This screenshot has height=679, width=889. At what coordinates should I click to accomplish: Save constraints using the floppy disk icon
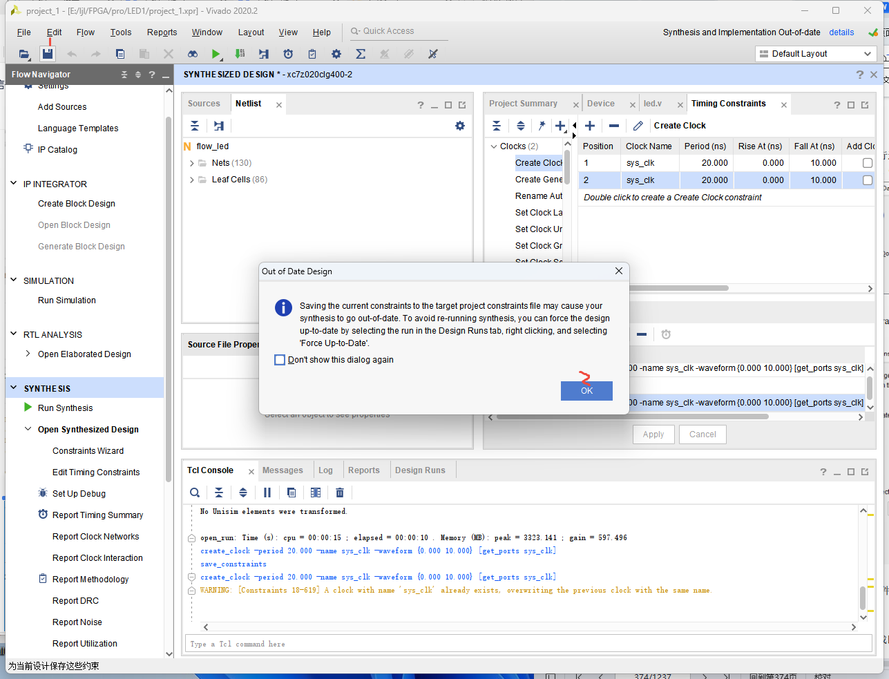point(48,54)
